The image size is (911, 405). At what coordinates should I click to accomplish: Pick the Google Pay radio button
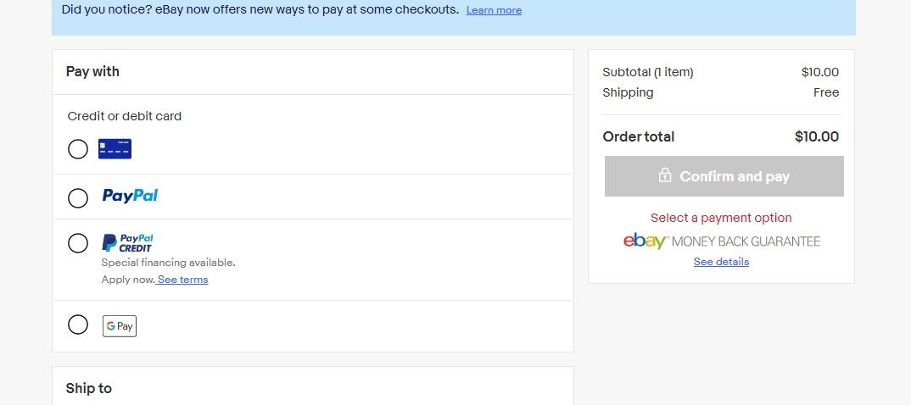tap(78, 325)
